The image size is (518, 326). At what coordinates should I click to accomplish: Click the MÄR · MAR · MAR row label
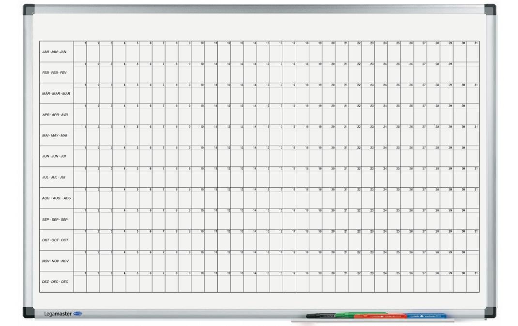coord(56,94)
